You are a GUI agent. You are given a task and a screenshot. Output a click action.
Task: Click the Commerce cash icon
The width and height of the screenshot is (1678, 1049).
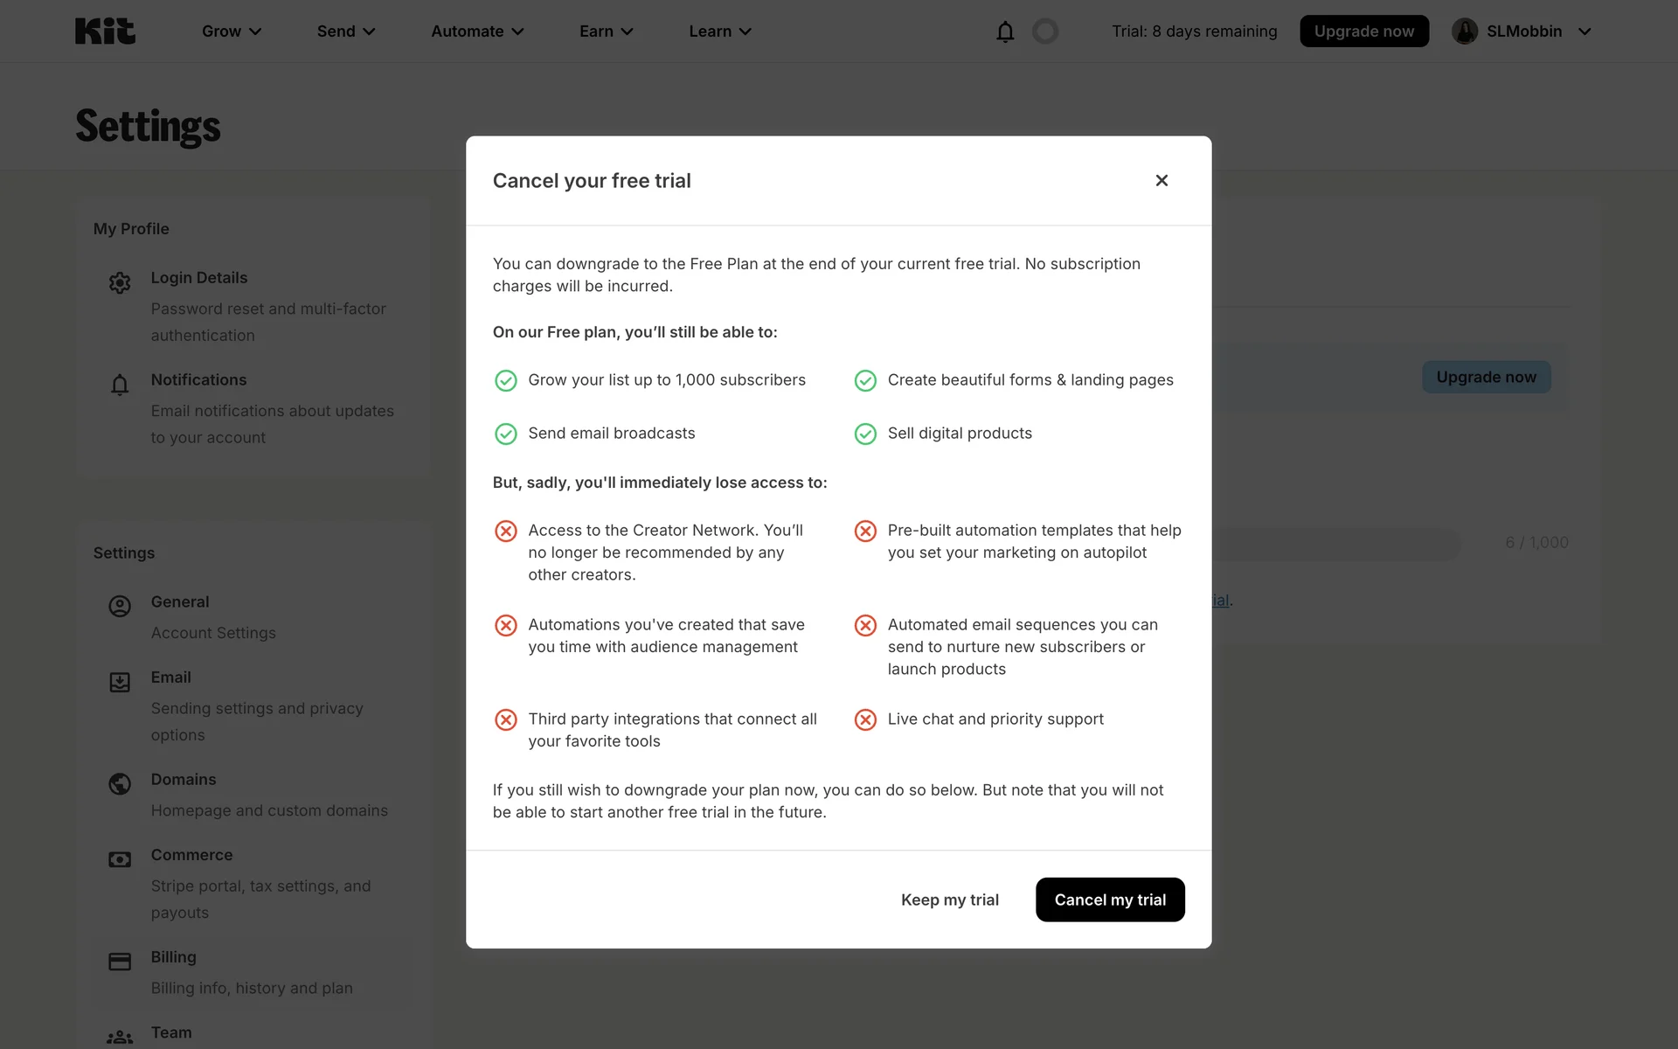(x=120, y=859)
